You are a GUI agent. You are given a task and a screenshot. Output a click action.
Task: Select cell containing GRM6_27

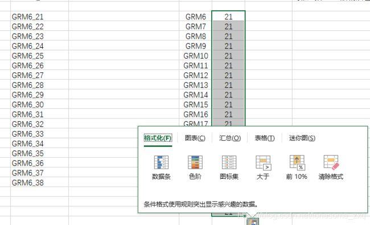(x=40, y=75)
